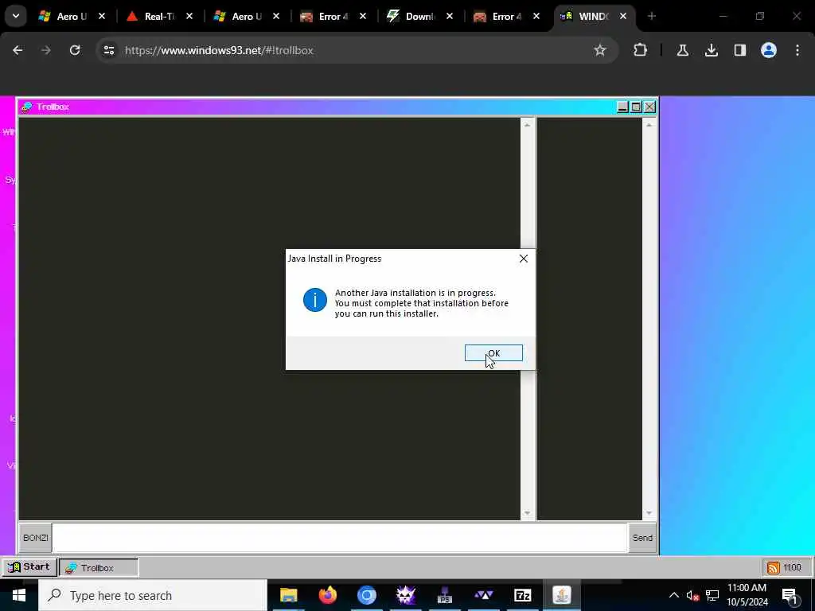
Task: Close the Real-Ti browser tab
Action: click(189, 17)
